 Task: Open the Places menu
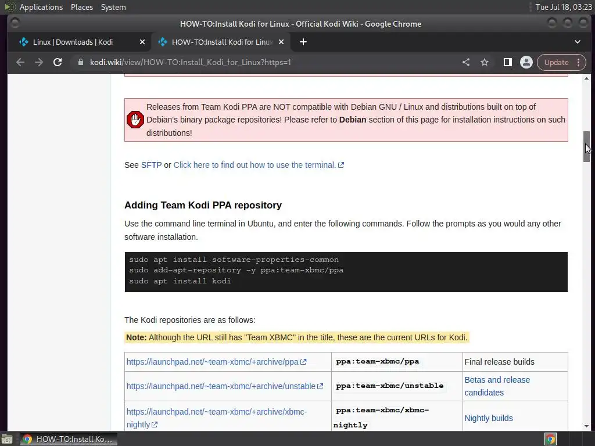[x=82, y=7]
